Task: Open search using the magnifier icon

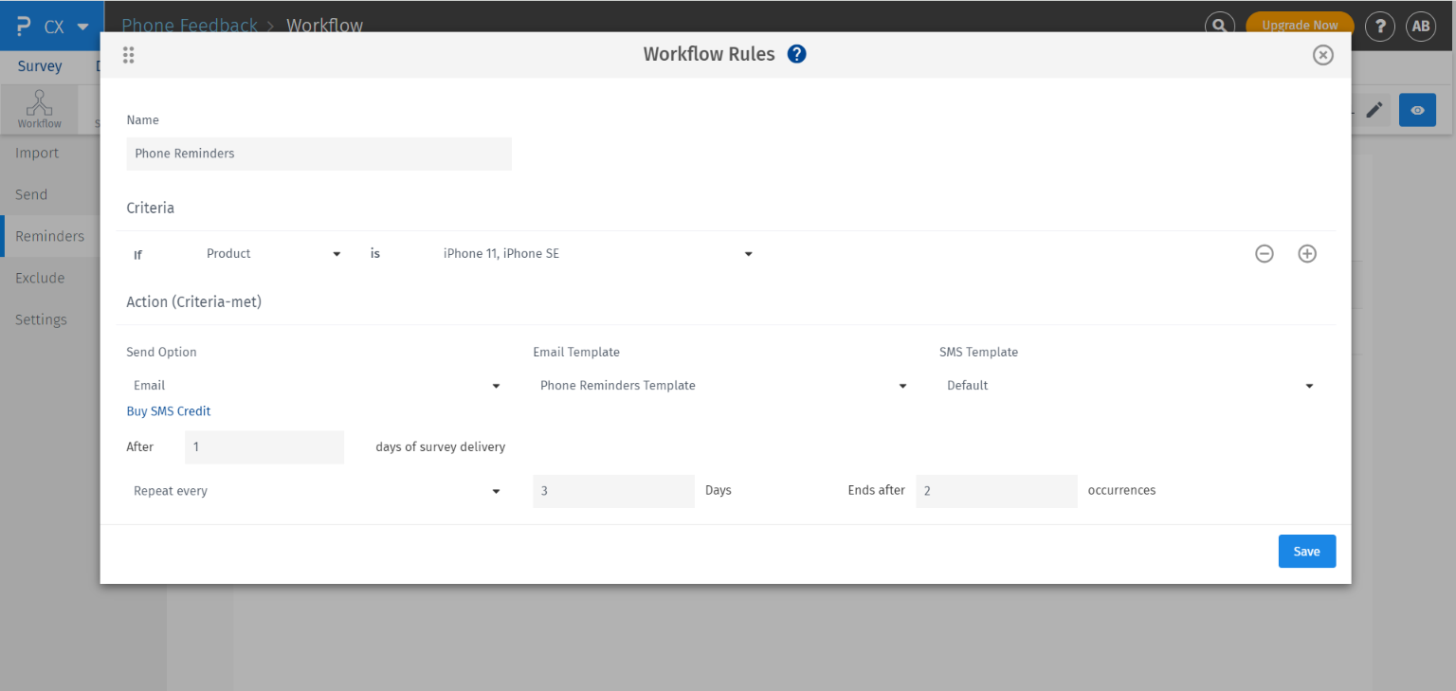Action: (x=1219, y=26)
